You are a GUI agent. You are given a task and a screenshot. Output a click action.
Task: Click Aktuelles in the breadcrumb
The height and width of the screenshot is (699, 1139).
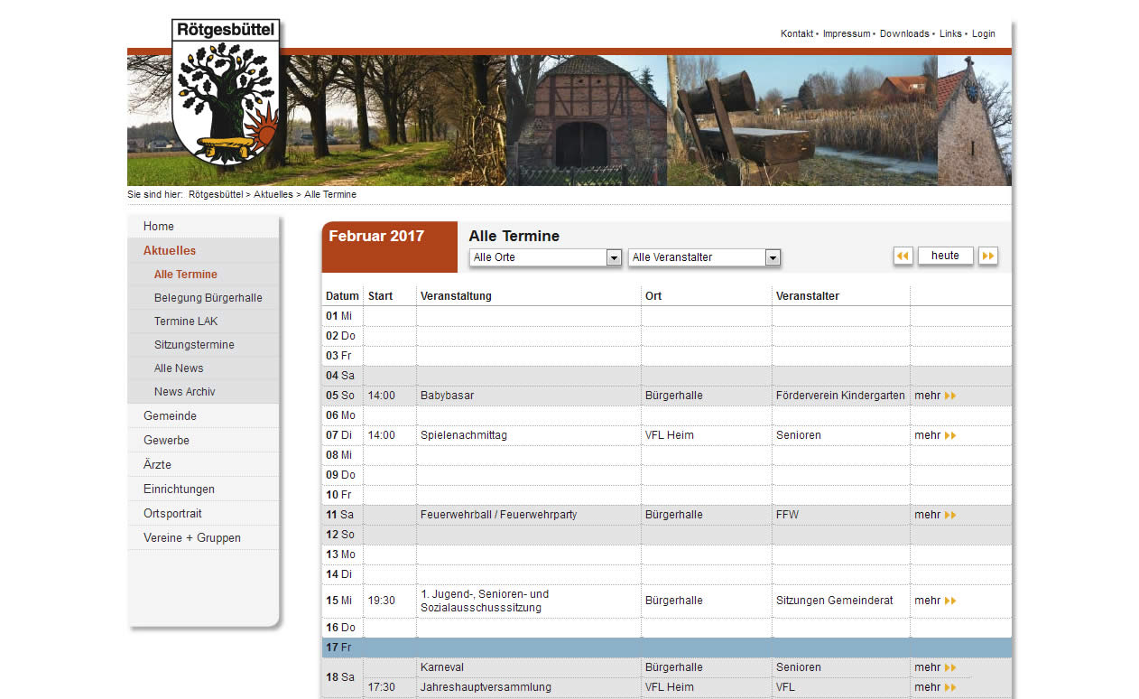point(273,194)
